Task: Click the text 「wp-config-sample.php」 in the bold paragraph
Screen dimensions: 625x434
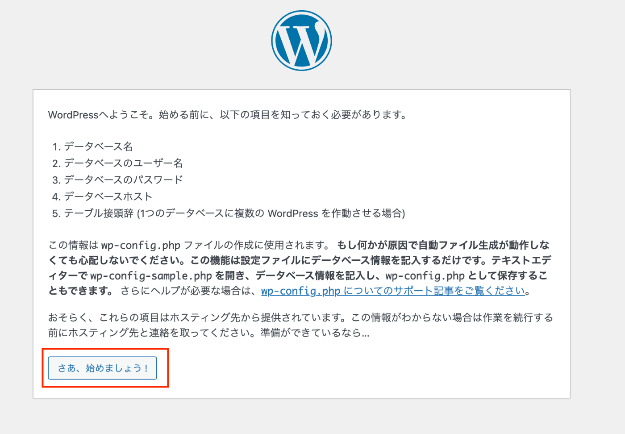Action: click(151, 275)
